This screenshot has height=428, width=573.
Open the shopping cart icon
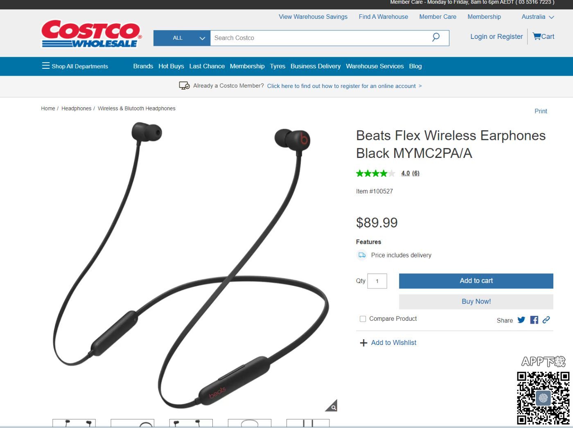(537, 36)
